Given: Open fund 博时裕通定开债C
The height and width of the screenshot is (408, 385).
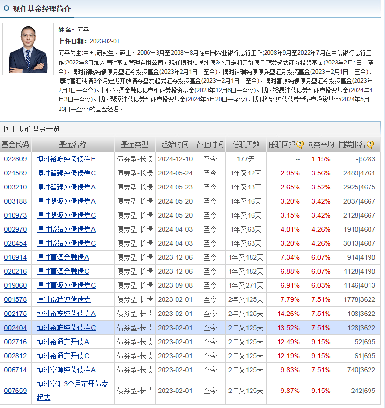Looking at the screenshot, I should click(x=63, y=356).
